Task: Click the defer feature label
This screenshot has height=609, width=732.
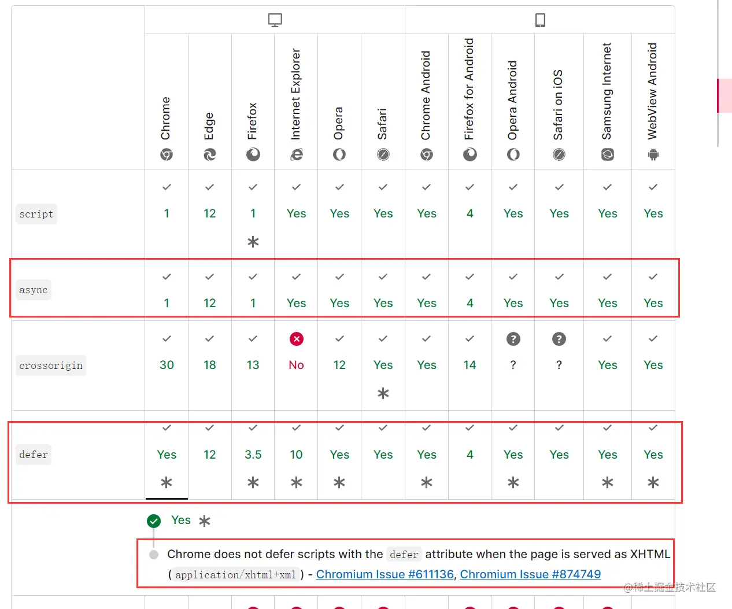Action: tap(34, 455)
